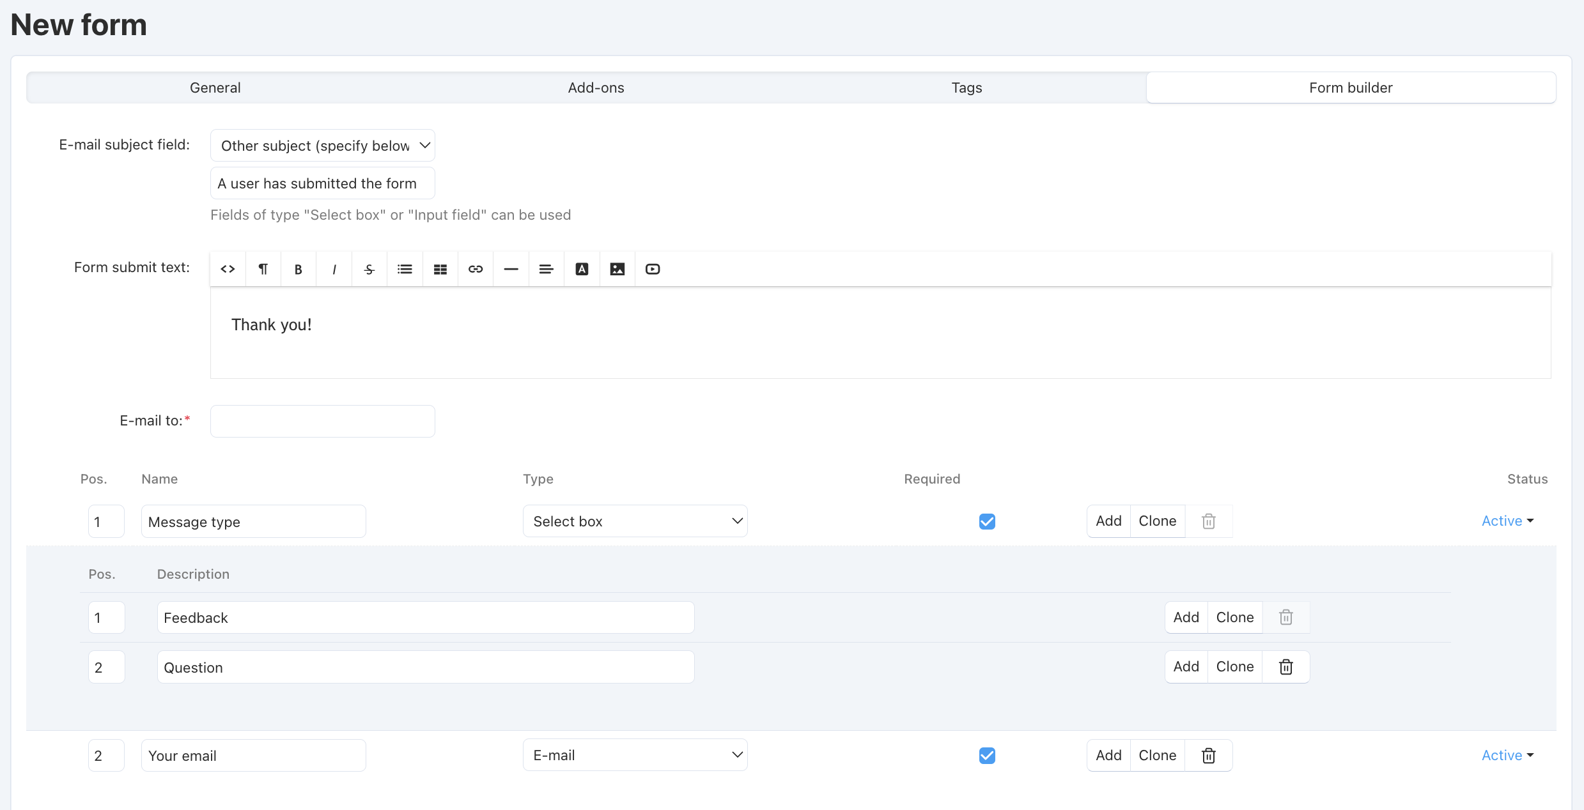1584x810 pixels.
Task: Edit position box of Your email field
Action: tap(106, 755)
